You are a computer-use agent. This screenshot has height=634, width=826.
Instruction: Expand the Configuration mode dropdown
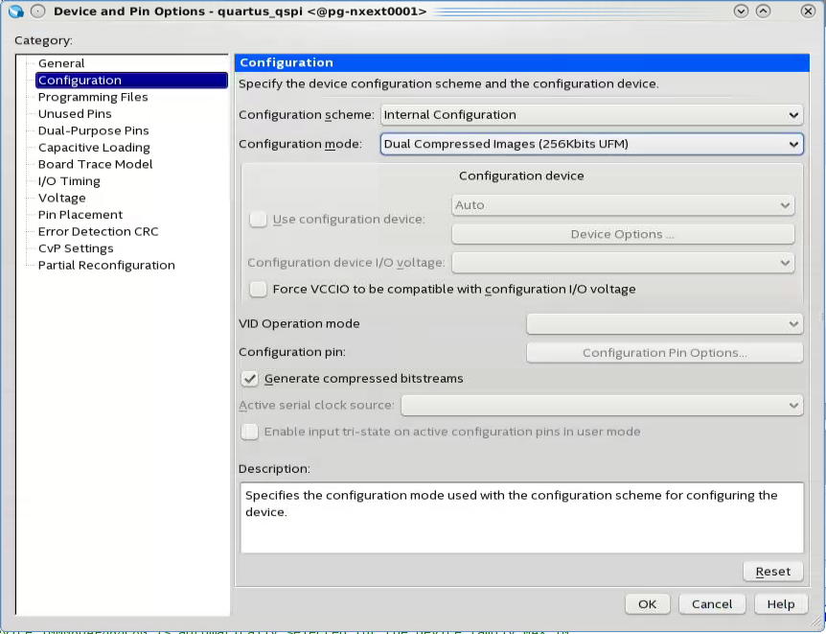591,144
